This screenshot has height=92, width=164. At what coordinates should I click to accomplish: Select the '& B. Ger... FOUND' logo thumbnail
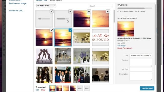tap(100, 38)
